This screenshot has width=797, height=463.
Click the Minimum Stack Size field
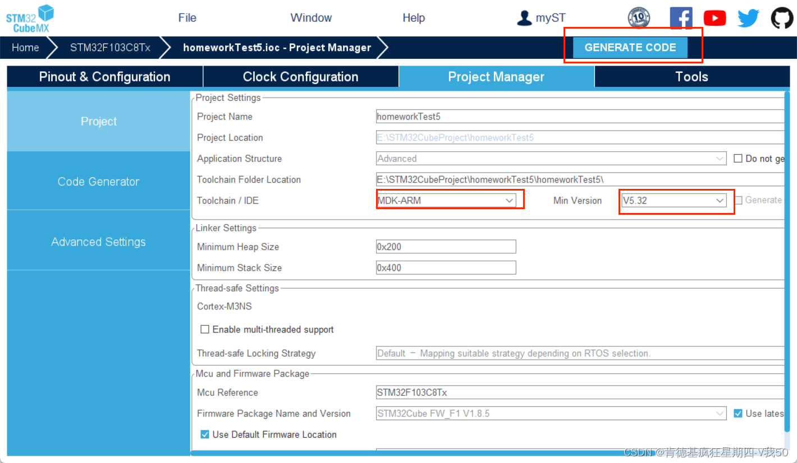coord(446,267)
